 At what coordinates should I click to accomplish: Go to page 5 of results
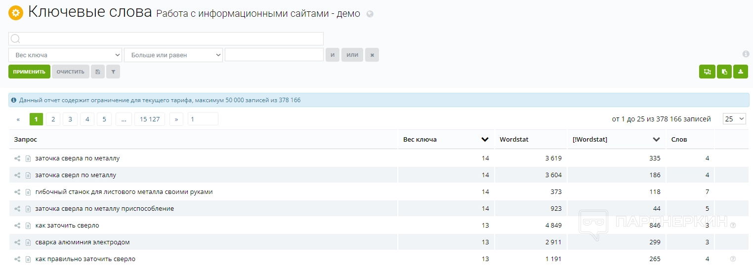pyautogui.click(x=104, y=119)
